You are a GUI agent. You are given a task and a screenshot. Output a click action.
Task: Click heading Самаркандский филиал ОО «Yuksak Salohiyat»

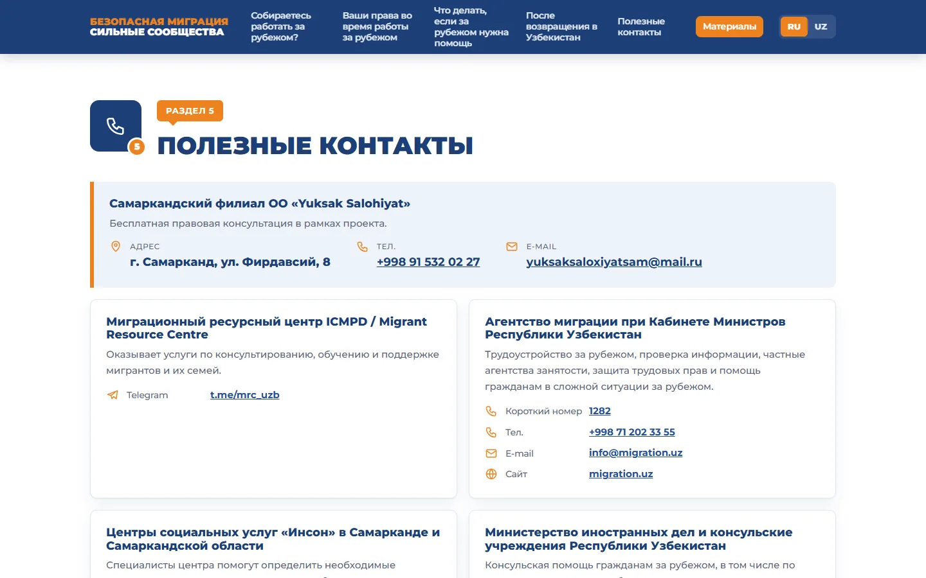coord(260,204)
